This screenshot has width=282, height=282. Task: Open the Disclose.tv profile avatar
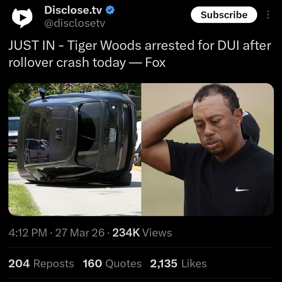pos(22,18)
